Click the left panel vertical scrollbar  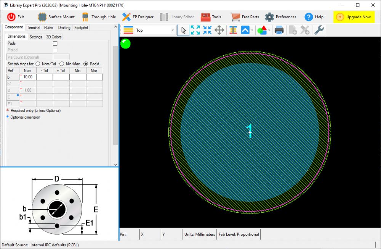coord(116,95)
